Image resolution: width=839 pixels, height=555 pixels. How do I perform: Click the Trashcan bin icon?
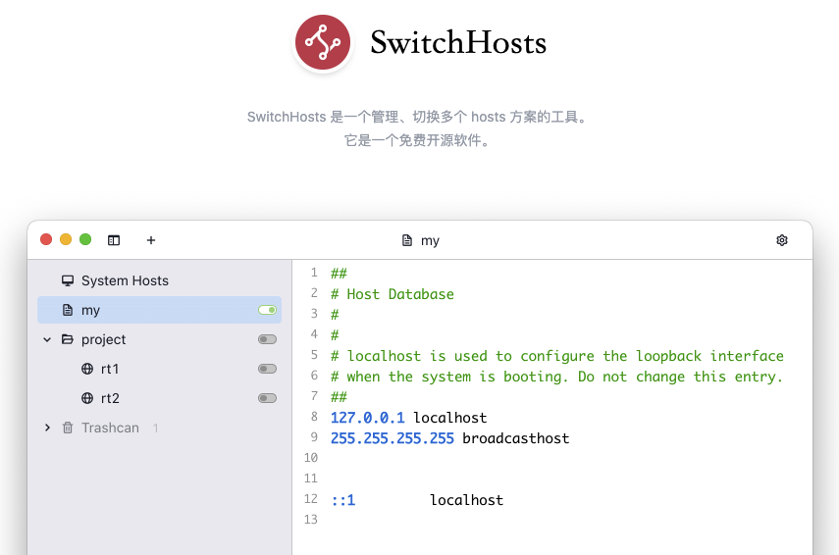click(x=68, y=428)
